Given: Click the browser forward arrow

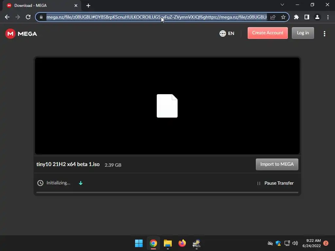Looking at the screenshot, I should tap(18, 17).
